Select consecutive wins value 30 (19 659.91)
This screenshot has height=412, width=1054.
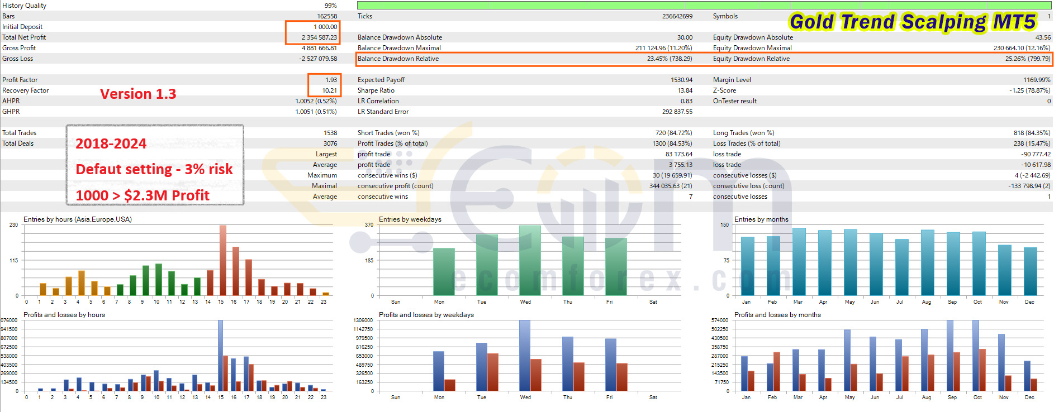(x=672, y=175)
